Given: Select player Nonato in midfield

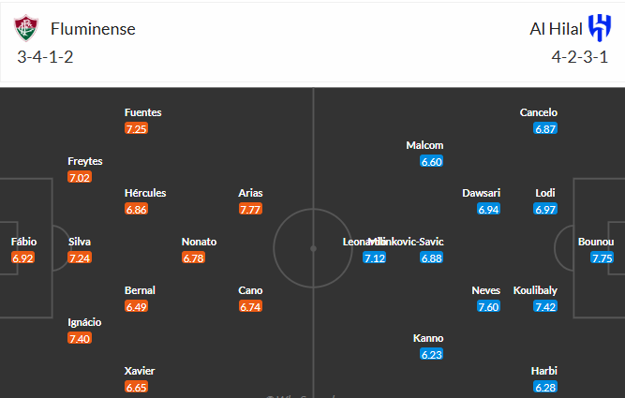Looking at the screenshot, I should coord(199,242).
